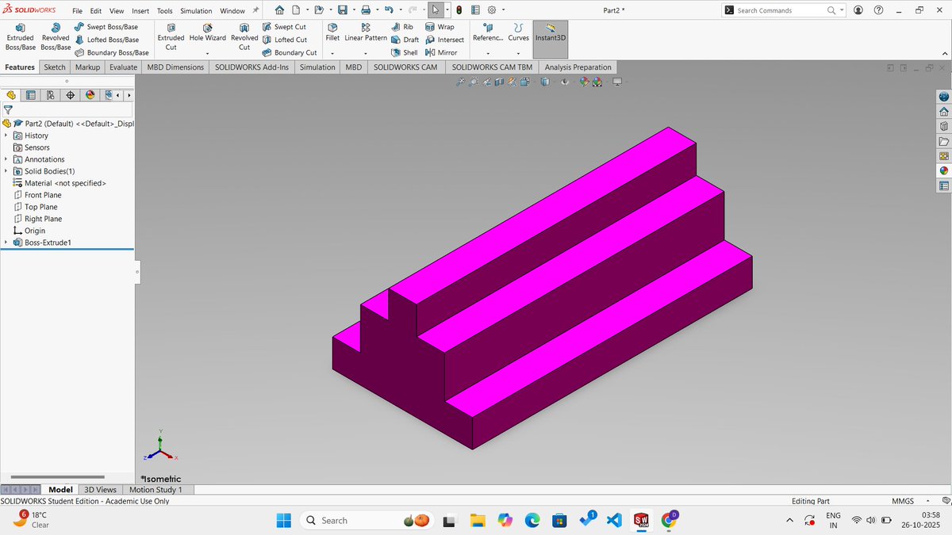Open the Linear Pattern dropdown arrow

click(366, 53)
